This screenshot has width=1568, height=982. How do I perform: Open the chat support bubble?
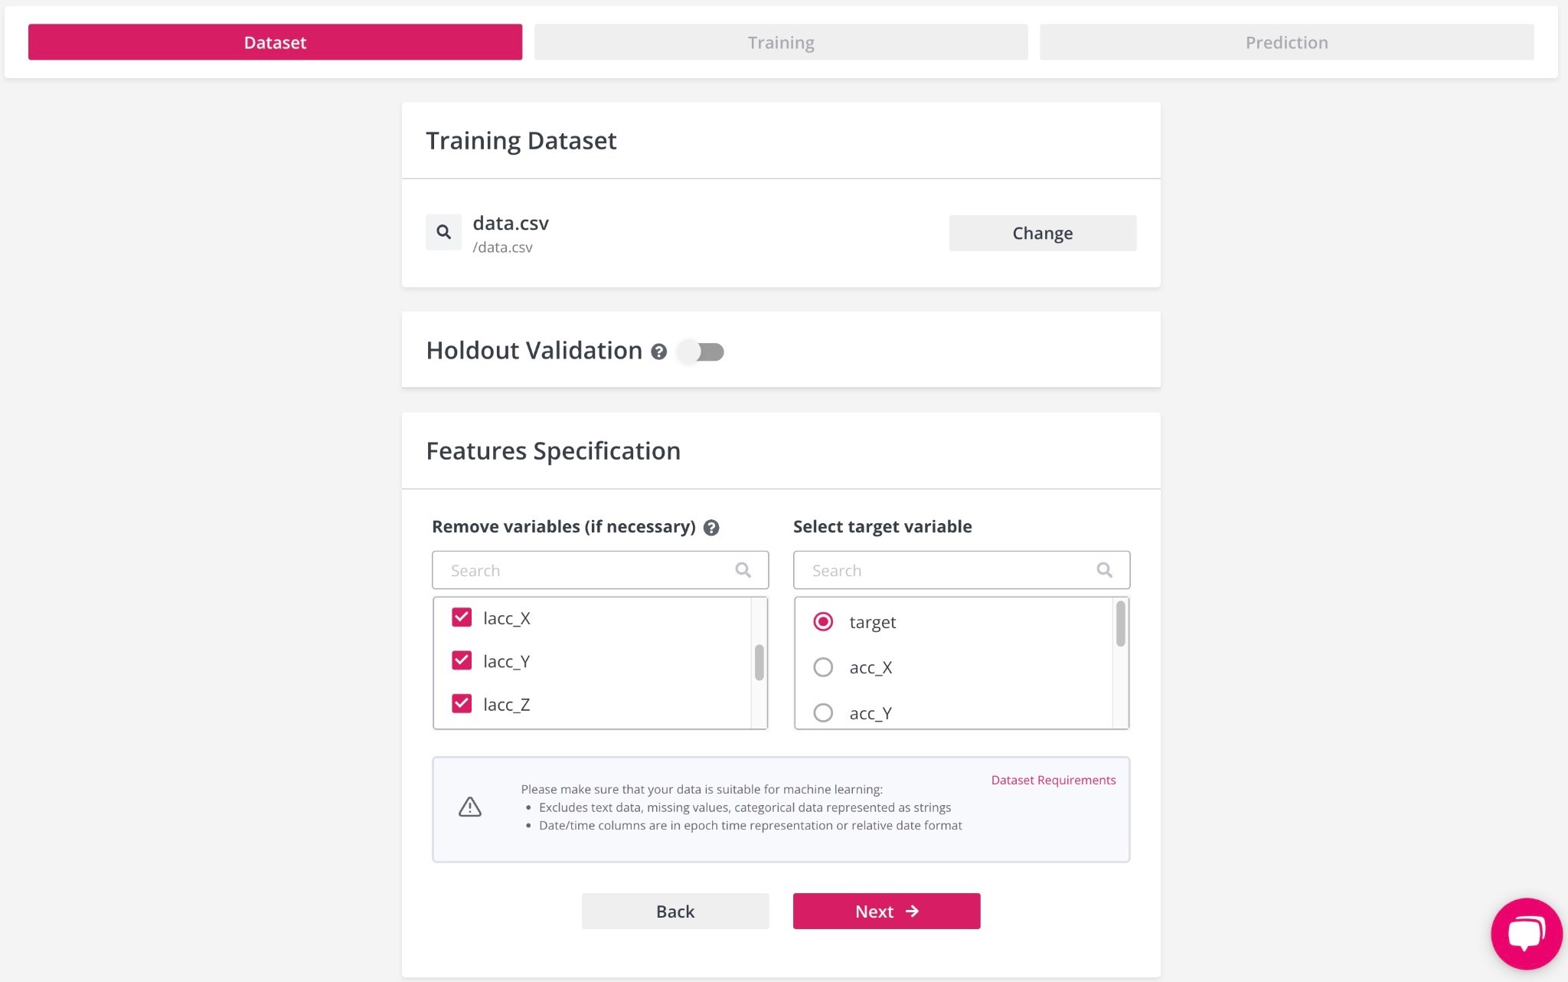click(x=1526, y=934)
